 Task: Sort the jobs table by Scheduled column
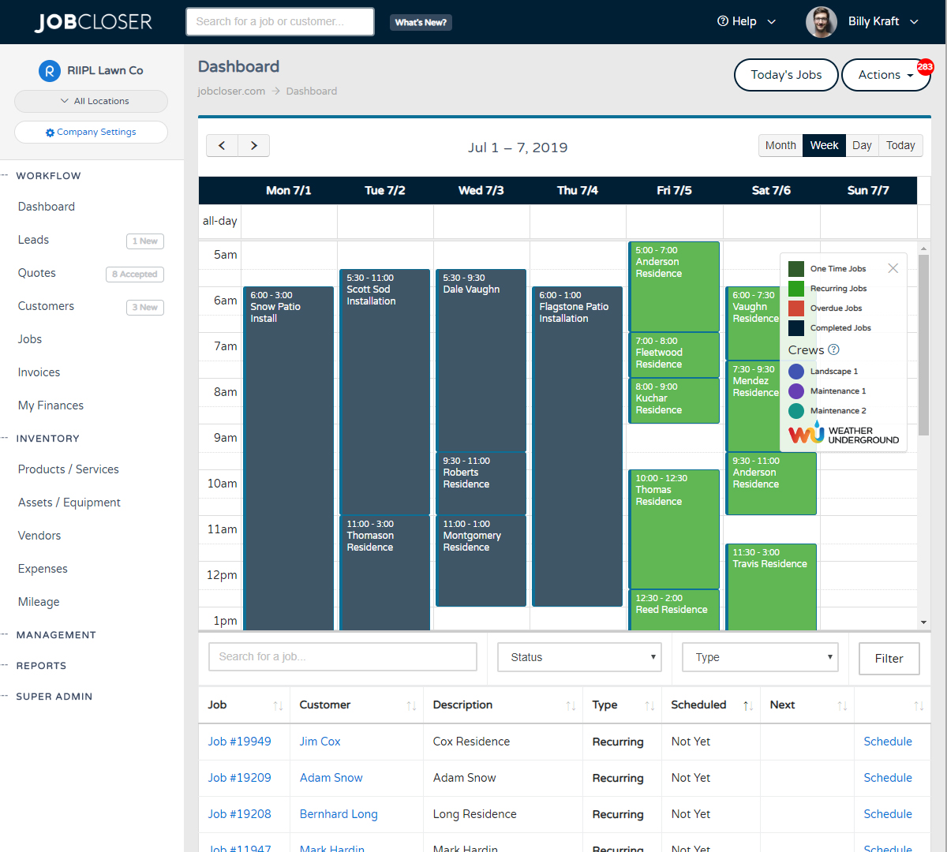(x=747, y=704)
